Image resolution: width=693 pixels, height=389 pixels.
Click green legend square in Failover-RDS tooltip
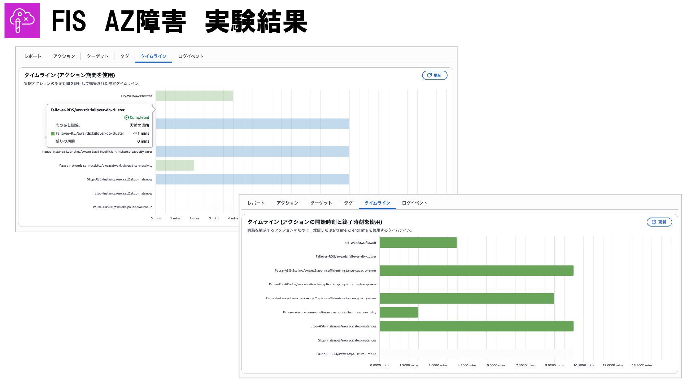(x=53, y=133)
